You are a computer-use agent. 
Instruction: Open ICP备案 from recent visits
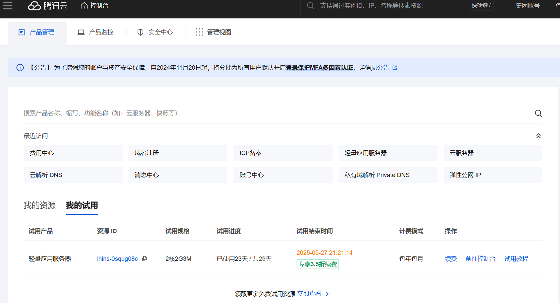pyautogui.click(x=283, y=153)
